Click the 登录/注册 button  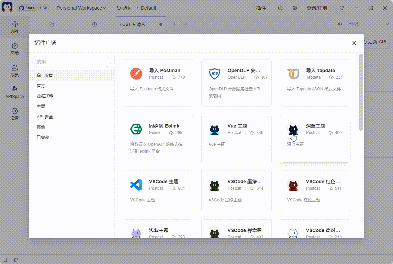point(317,8)
